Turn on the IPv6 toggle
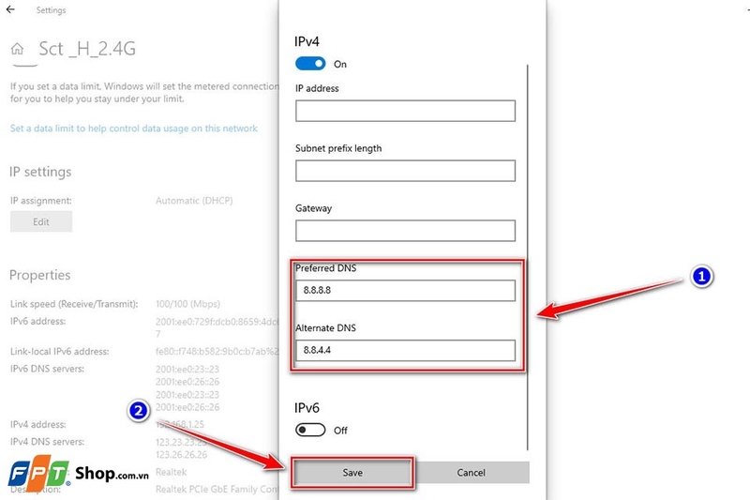 pos(310,430)
